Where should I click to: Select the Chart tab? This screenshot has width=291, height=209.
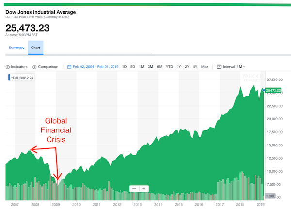pos(35,48)
